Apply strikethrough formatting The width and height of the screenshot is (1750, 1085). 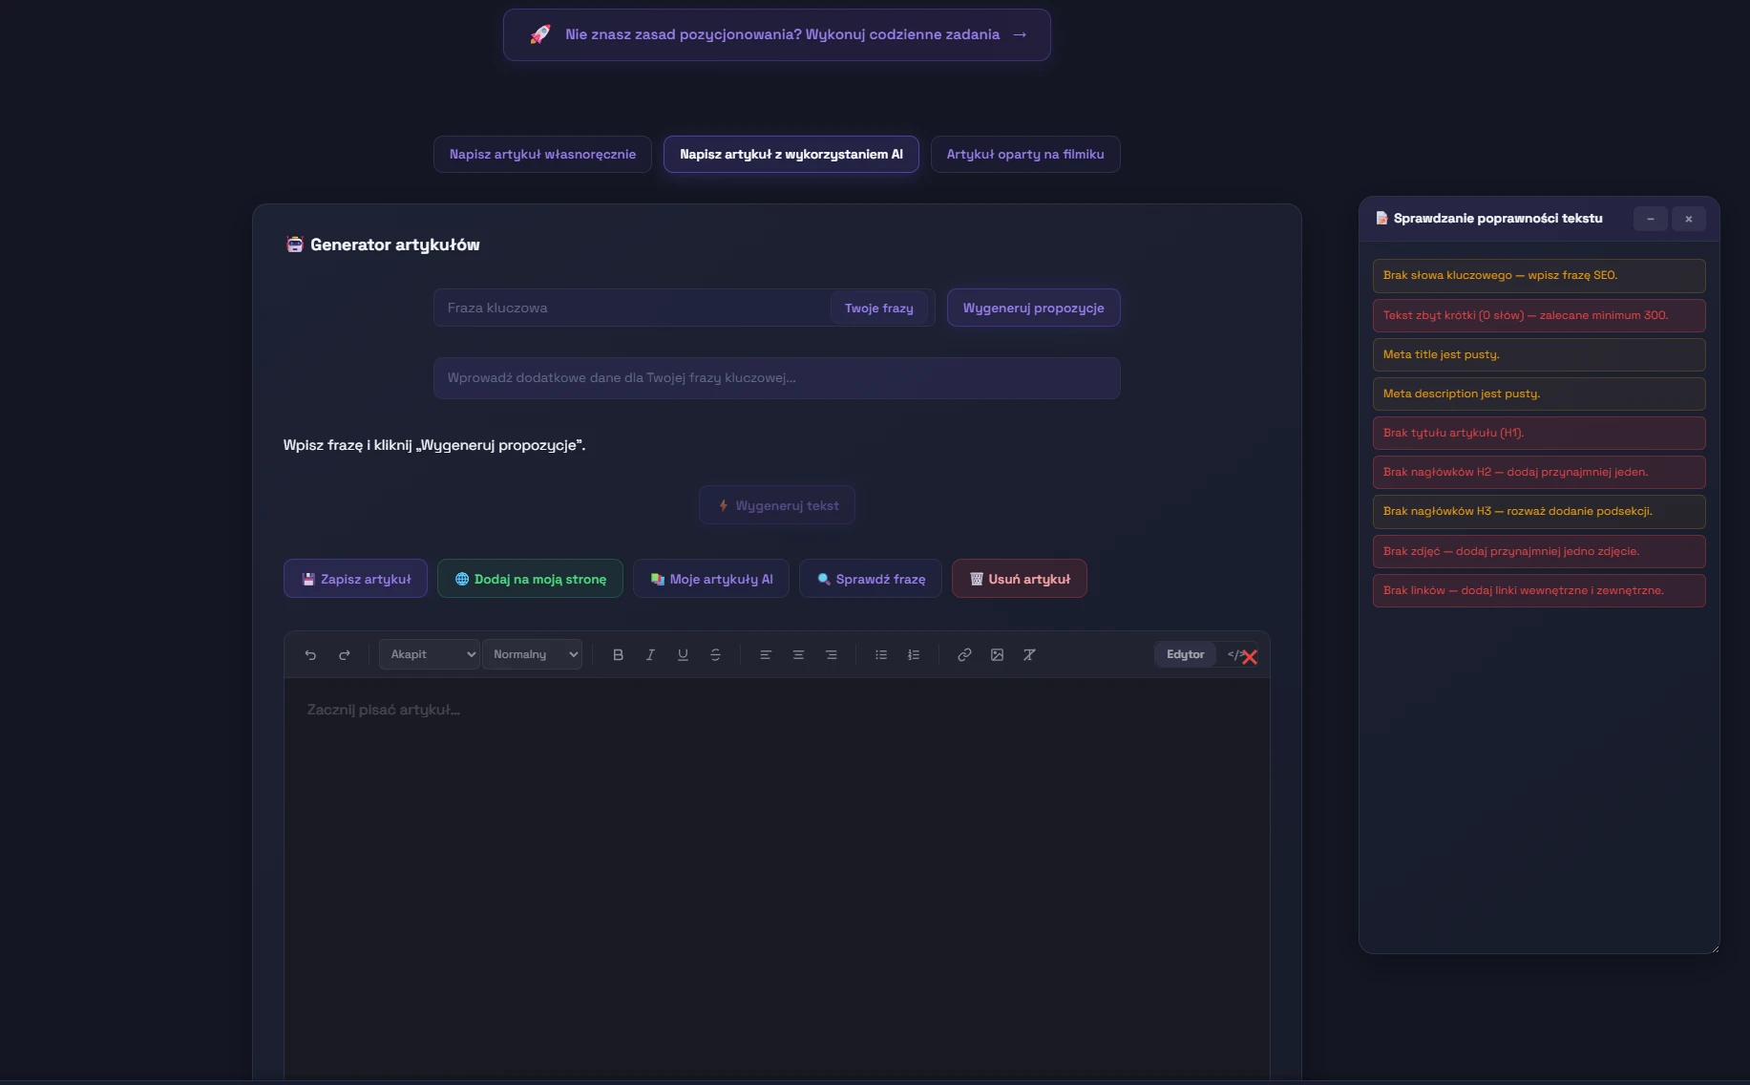(715, 655)
